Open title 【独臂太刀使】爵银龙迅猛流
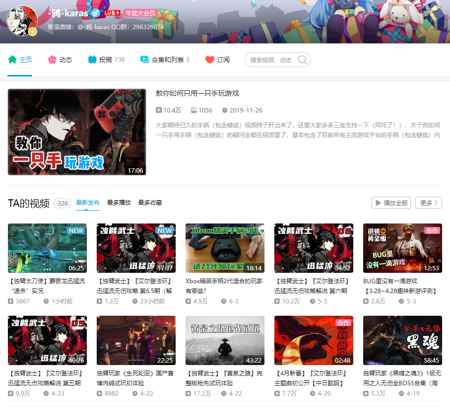 (x=47, y=286)
